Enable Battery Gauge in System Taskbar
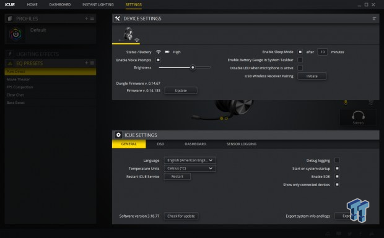The height and width of the screenshot is (238, 384). click(300, 60)
